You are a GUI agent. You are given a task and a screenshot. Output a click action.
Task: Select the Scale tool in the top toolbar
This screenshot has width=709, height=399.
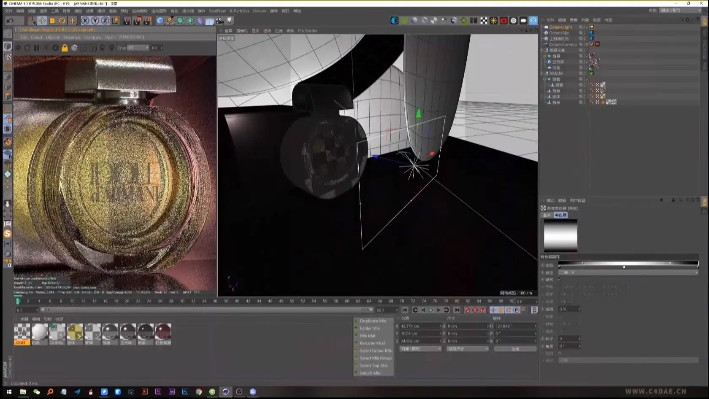click(52, 20)
